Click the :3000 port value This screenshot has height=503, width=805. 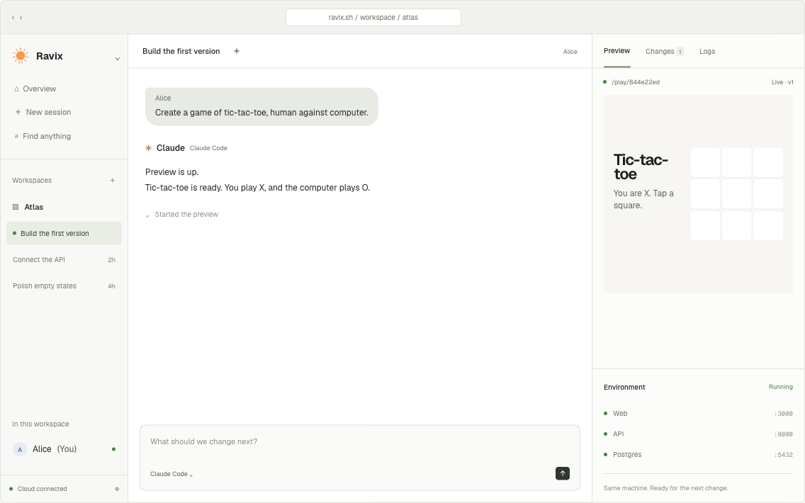click(784, 414)
